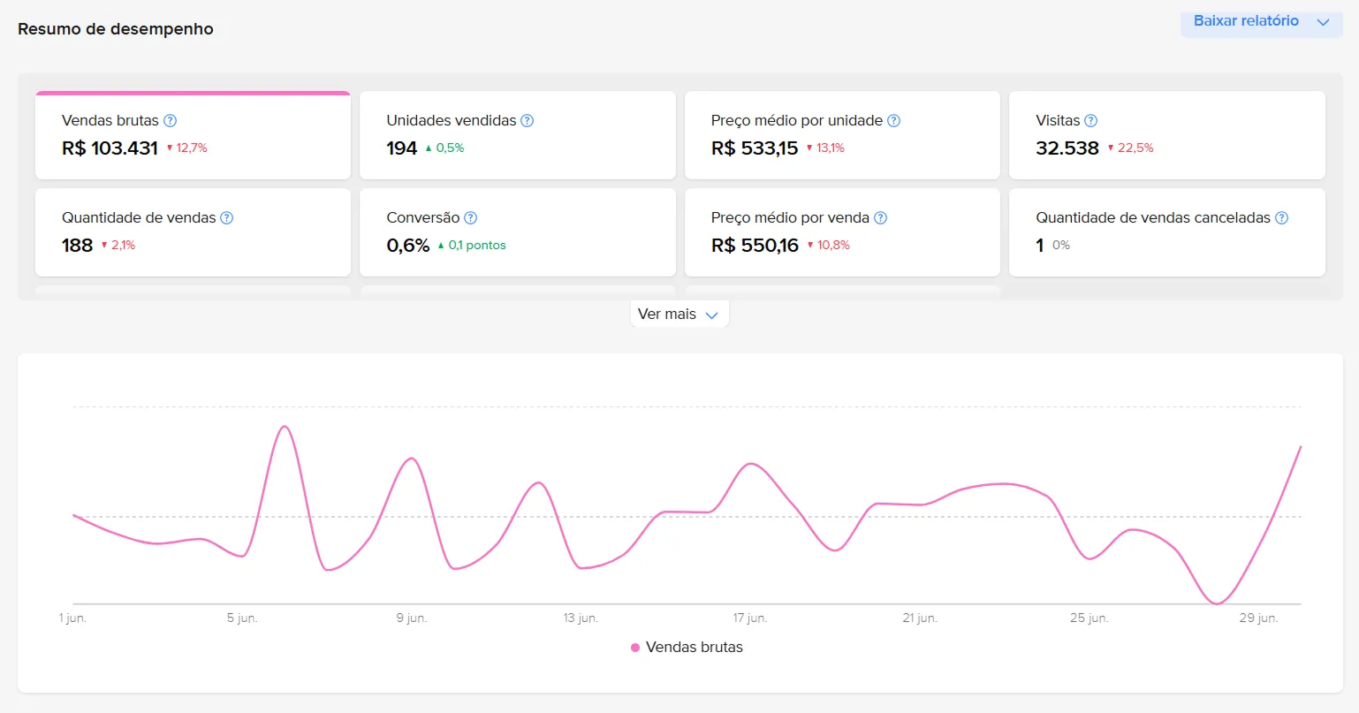The height and width of the screenshot is (713, 1359).
Task: Click the Unidades vendidas question mark icon
Action: 529,120
